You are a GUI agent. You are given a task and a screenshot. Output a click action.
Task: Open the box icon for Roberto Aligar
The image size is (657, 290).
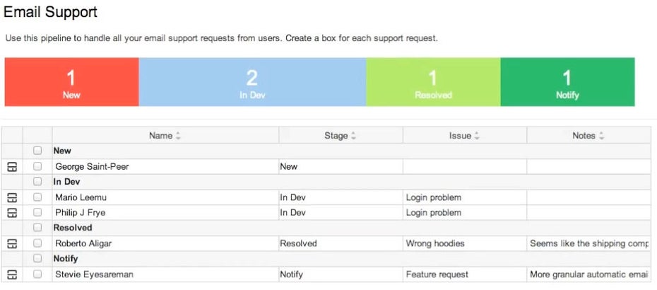pos(12,243)
